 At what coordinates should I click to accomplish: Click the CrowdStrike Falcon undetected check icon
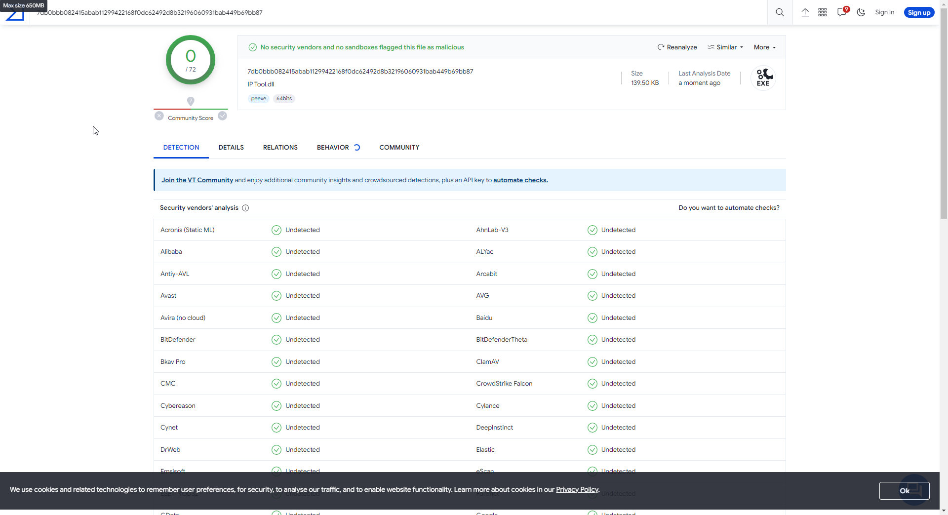tap(592, 384)
